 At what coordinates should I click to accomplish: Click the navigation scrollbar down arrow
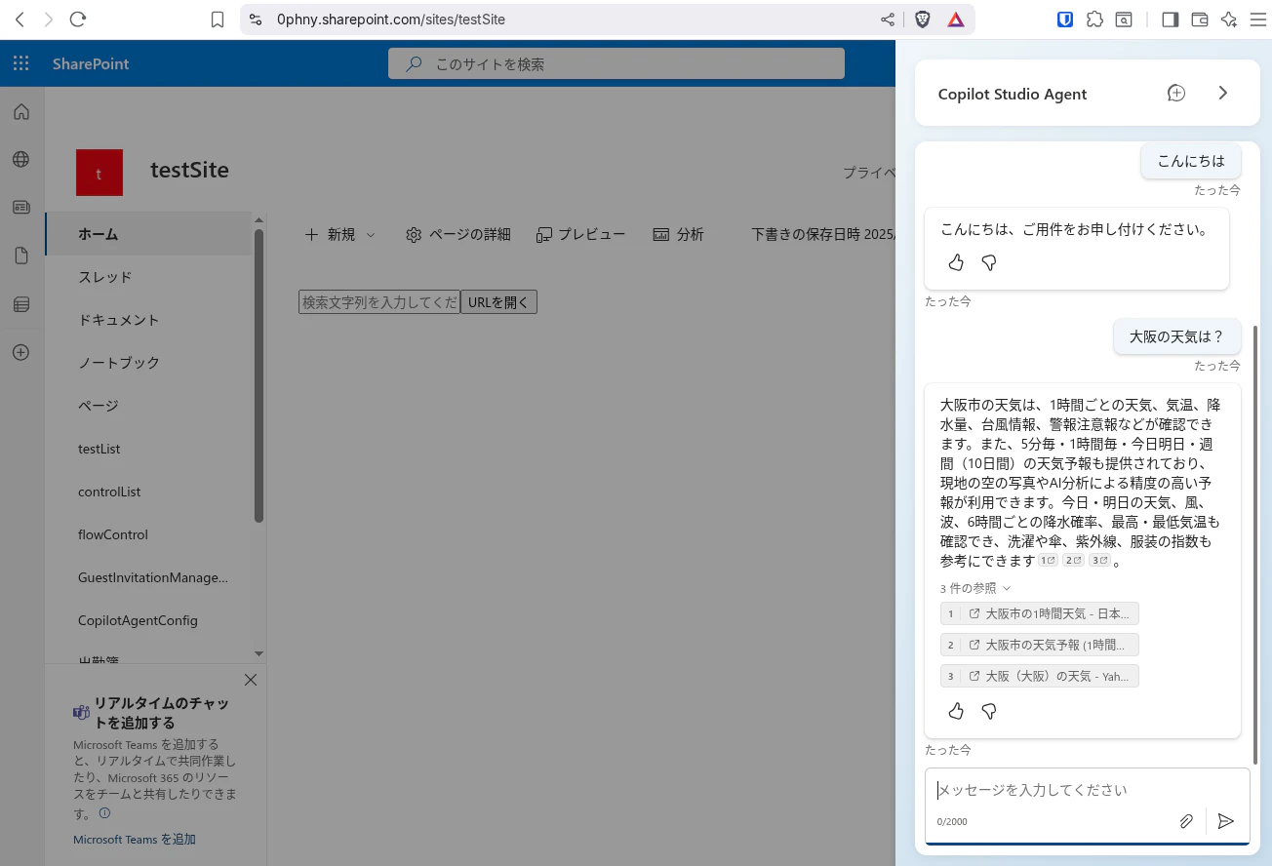point(258,653)
